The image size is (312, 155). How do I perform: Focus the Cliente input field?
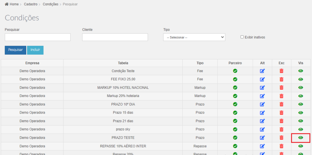tap(115, 37)
